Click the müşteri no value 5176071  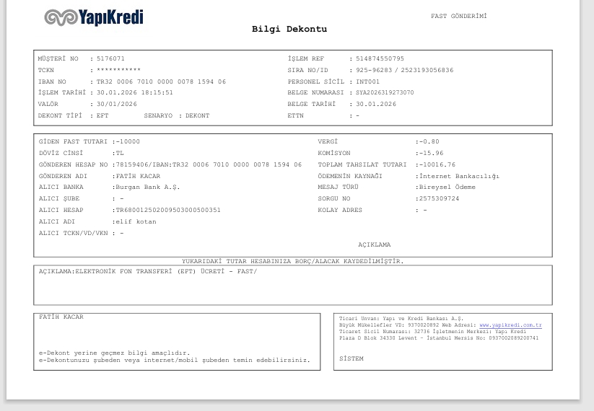point(110,58)
